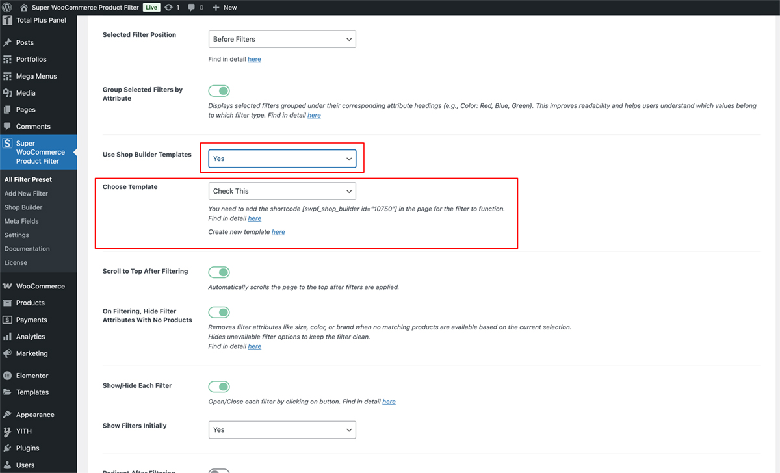Click 'Create new template here' link

pyautogui.click(x=278, y=232)
